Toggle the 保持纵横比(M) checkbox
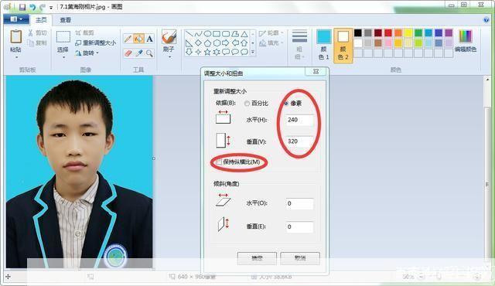The width and height of the screenshot is (495, 286). (x=218, y=162)
